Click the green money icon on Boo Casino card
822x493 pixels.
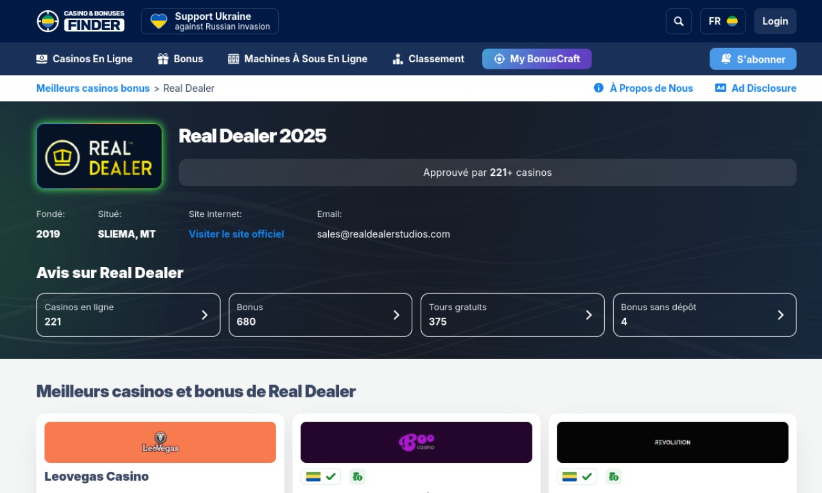(x=357, y=476)
